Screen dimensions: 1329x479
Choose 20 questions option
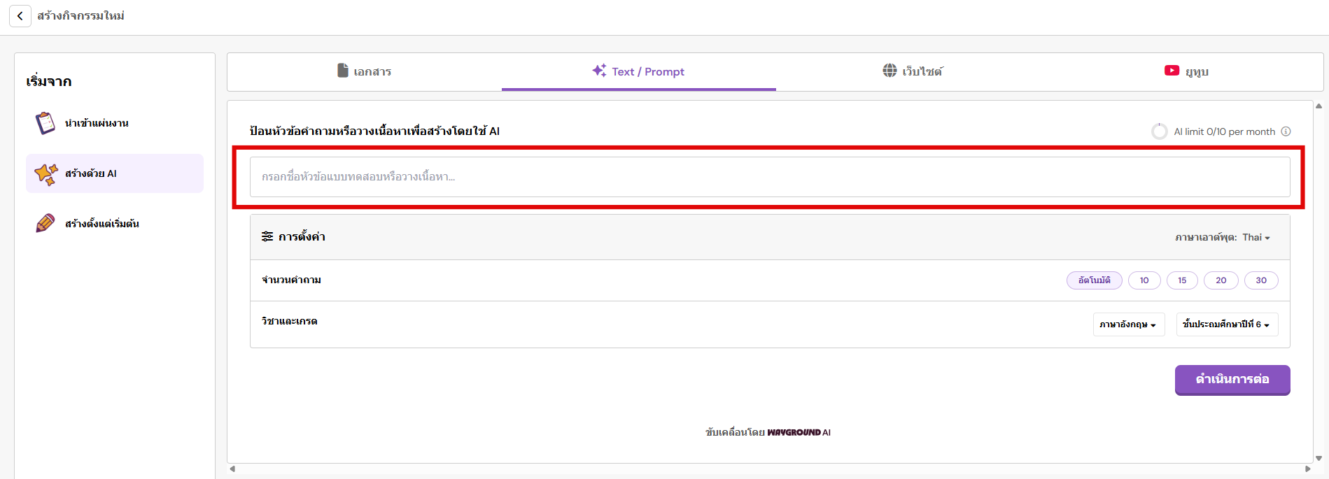[1221, 280]
